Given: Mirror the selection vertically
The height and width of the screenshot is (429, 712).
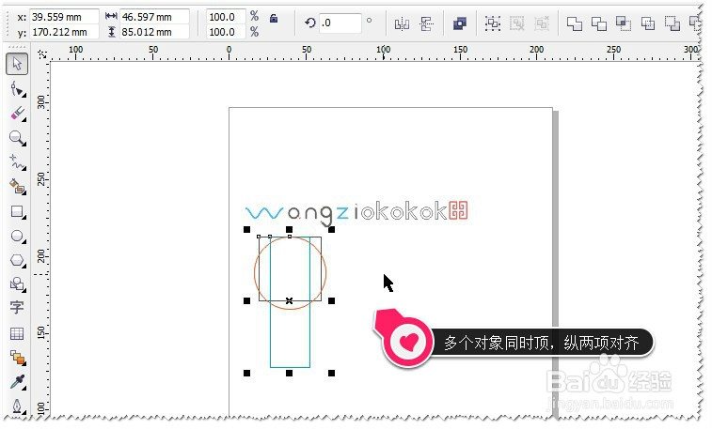Looking at the screenshot, I should click(x=426, y=23).
